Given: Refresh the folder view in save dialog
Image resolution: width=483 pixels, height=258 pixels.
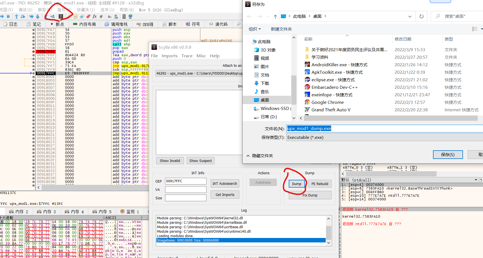Looking at the screenshot, I should pos(421,16).
